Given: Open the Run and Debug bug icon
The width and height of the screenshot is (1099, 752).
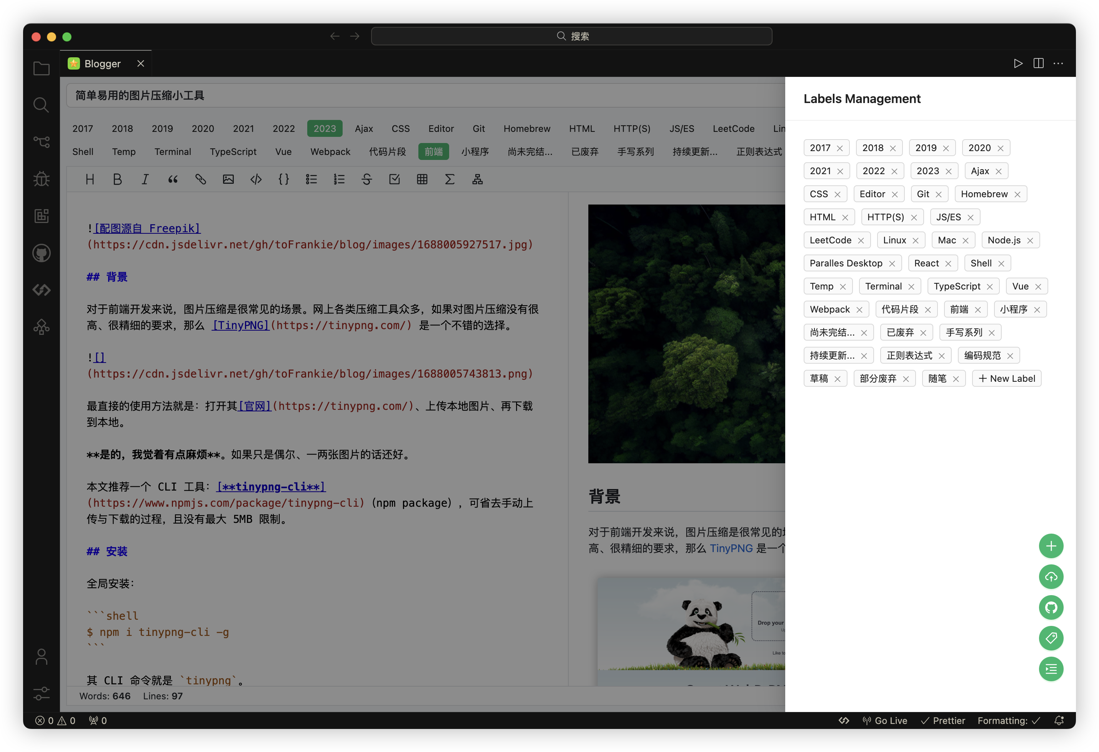Looking at the screenshot, I should coord(42,179).
